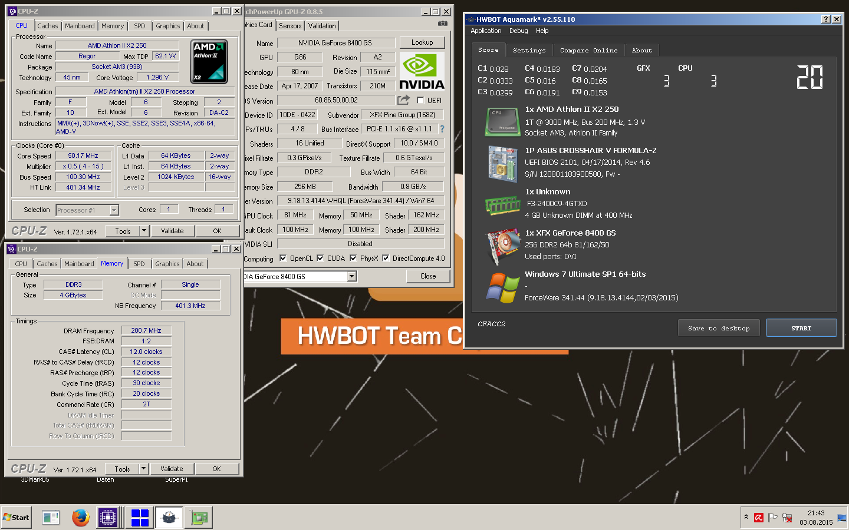
Task: Click the CPU-Z title bar icon of top window
Action: click(x=12, y=11)
